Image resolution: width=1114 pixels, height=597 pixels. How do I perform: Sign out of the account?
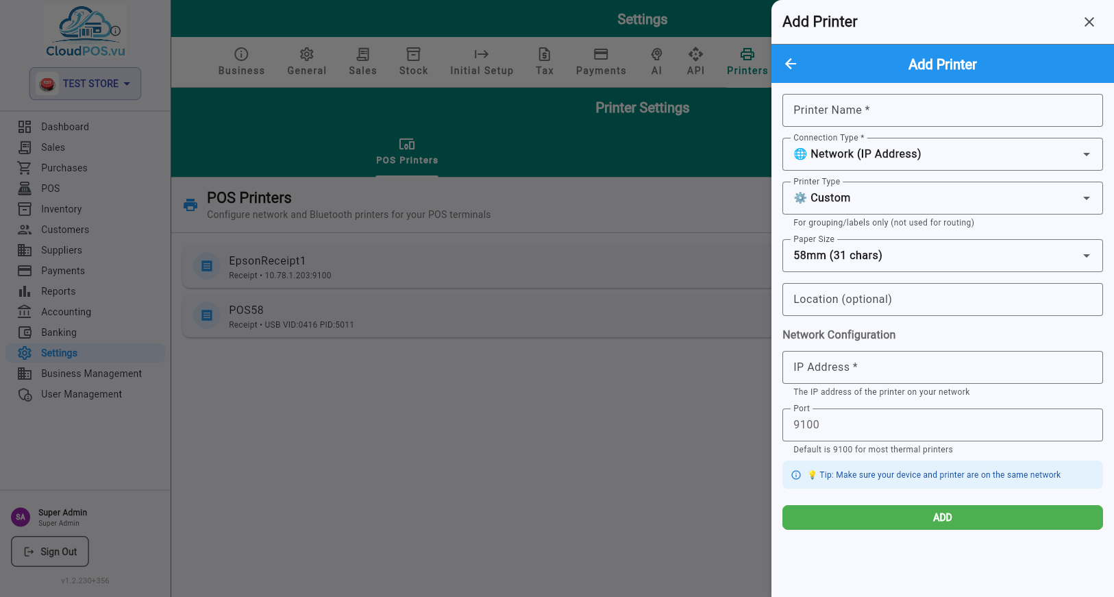(50, 552)
